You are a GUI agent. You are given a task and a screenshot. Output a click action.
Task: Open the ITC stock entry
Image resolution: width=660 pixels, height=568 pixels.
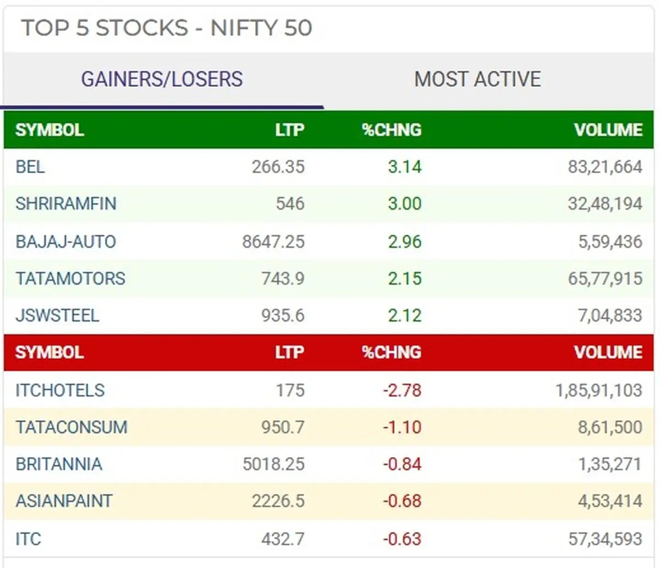click(x=27, y=539)
